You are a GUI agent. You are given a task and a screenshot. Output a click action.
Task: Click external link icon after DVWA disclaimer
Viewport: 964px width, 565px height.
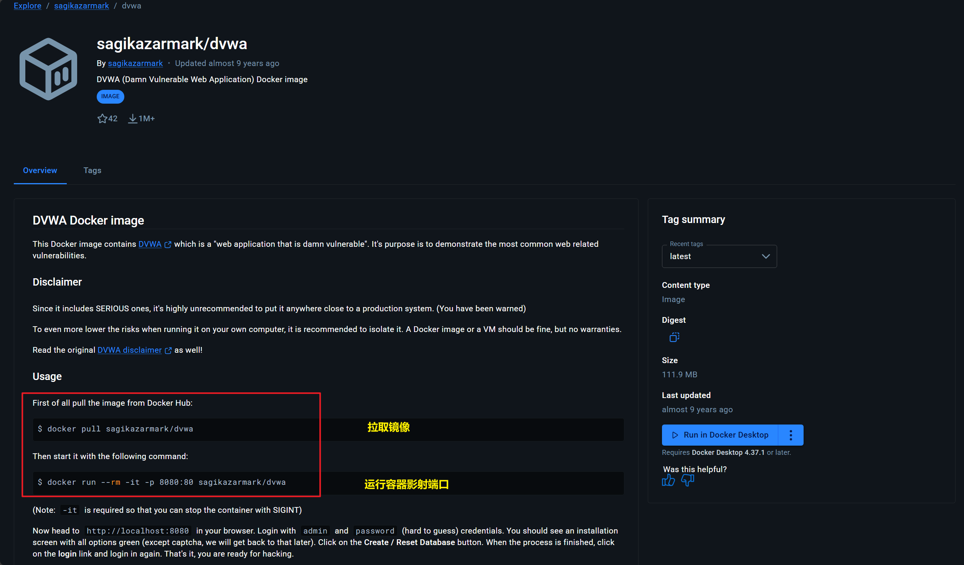[x=168, y=350]
